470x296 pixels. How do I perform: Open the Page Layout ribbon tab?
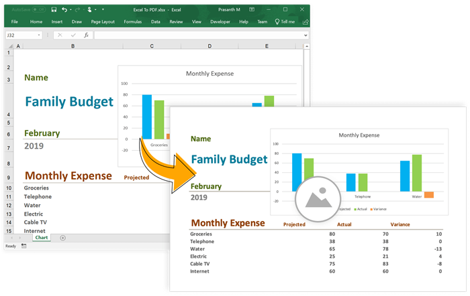click(x=104, y=21)
